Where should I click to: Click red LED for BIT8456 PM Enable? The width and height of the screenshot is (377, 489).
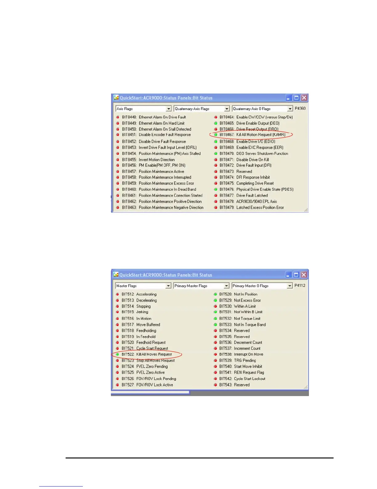tap(118, 165)
